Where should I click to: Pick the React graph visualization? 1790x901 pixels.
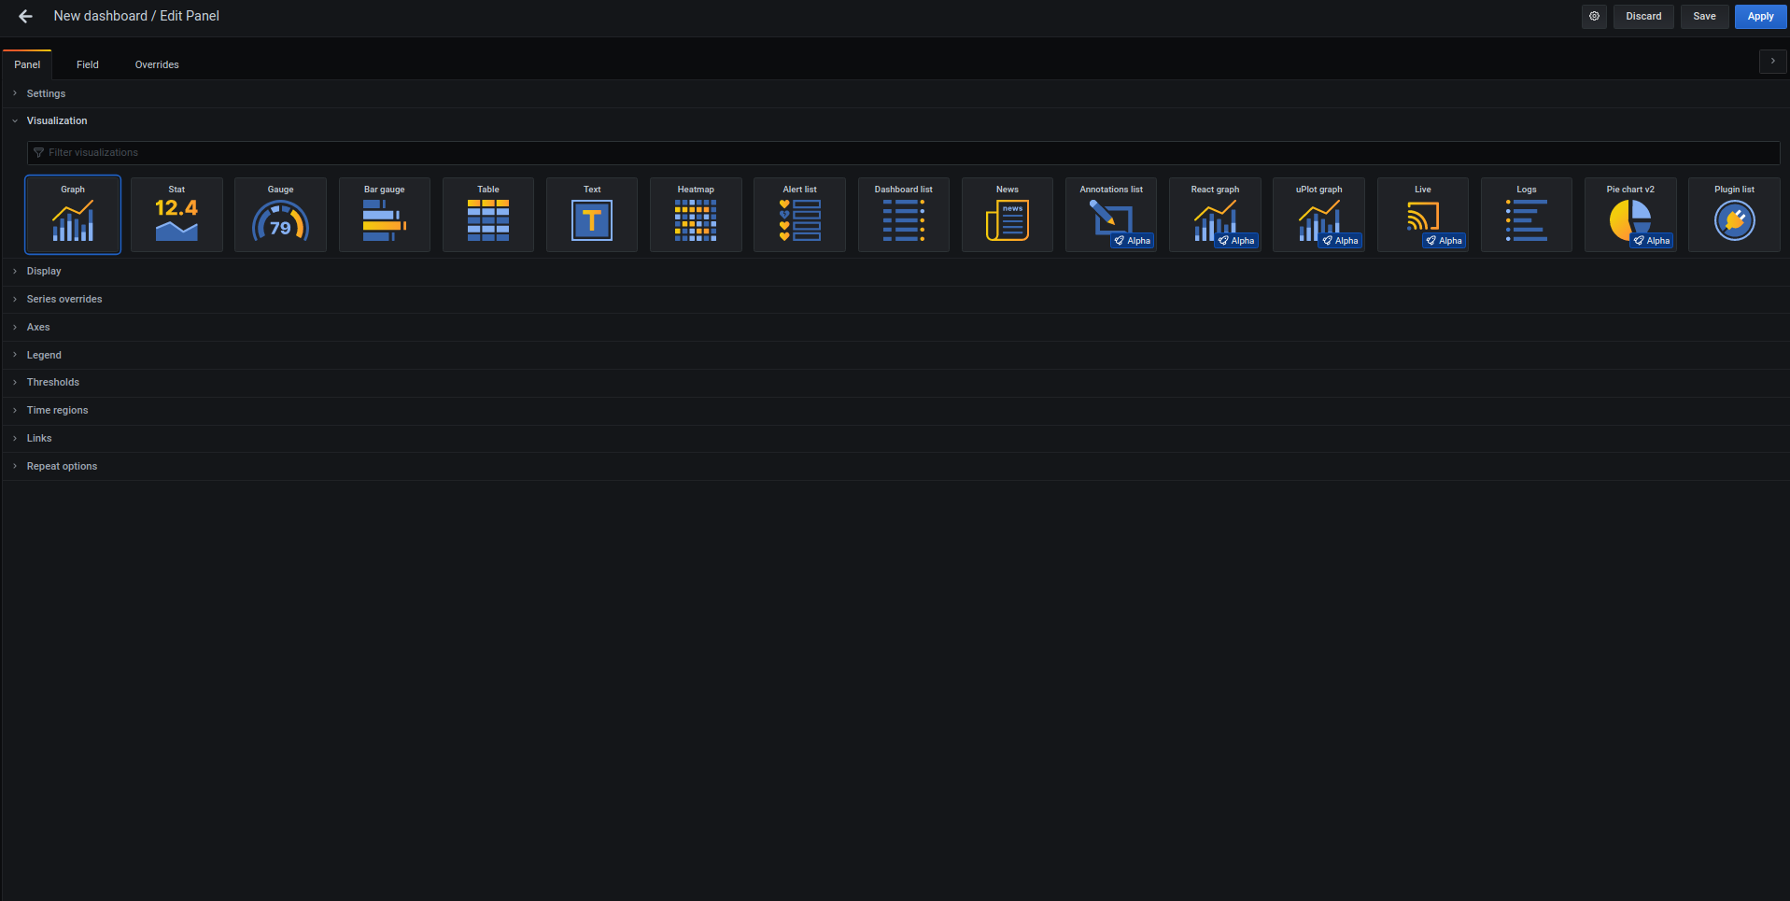click(1215, 215)
